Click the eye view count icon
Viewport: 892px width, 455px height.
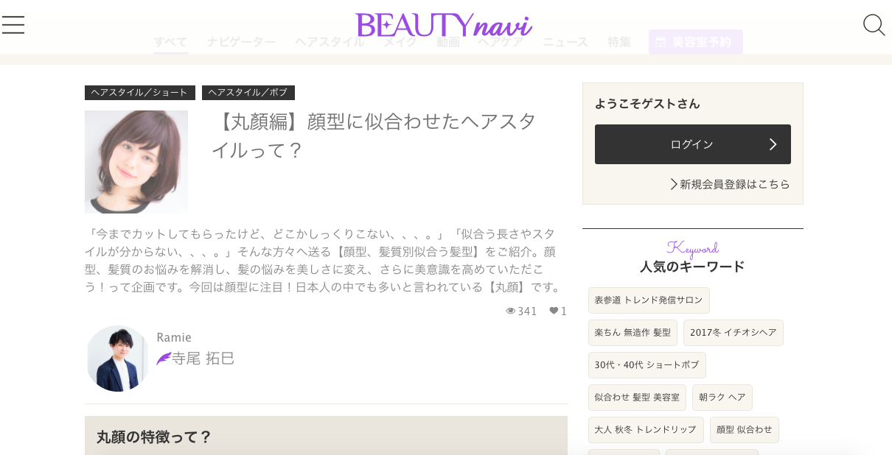(510, 311)
